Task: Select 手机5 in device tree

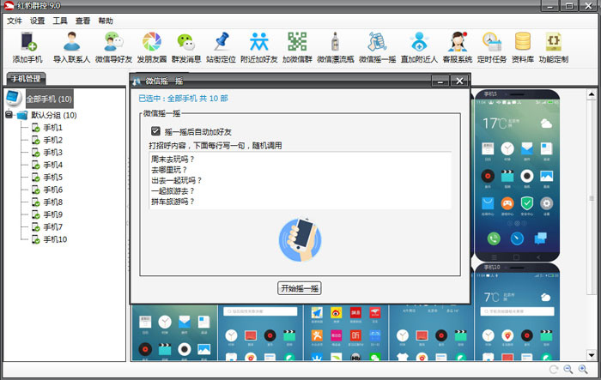Action: (52, 177)
